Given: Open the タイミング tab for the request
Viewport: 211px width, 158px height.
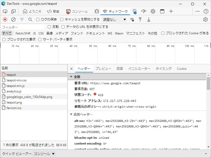Looking at the screenshot, I should point(164,68).
